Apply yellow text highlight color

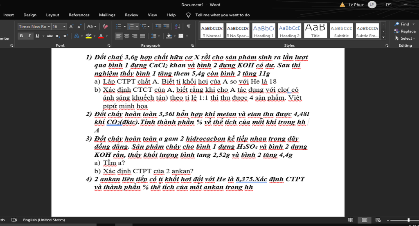tap(88, 36)
